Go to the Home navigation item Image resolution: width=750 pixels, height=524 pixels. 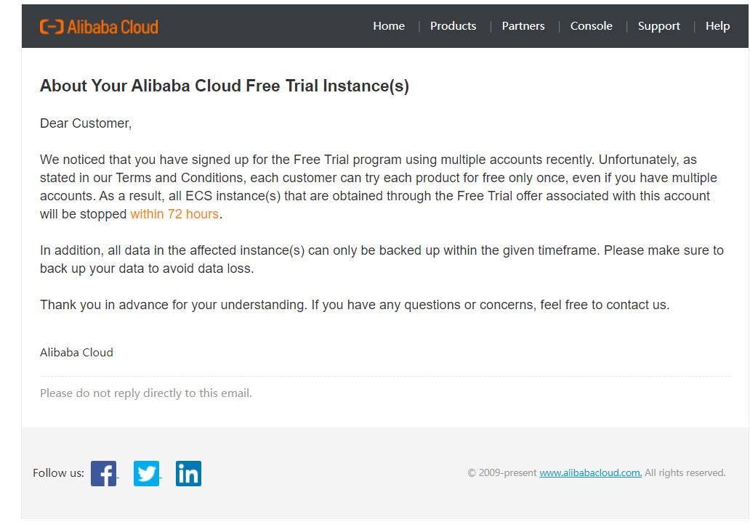pyautogui.click(x=389, y=26)
